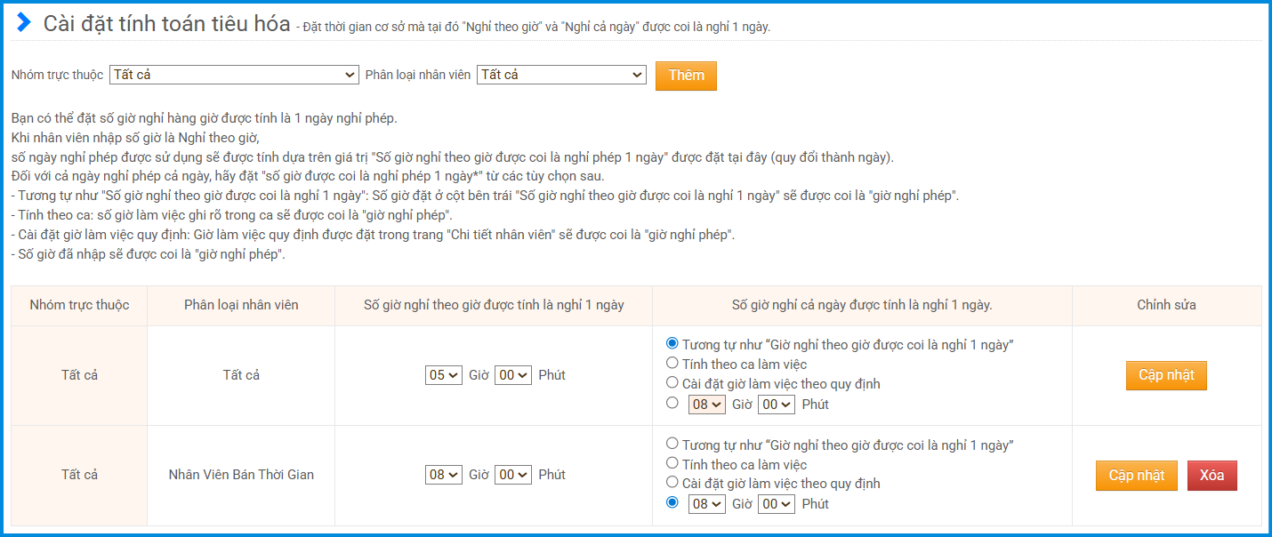The height and width of the screenshot is (537, 1272).
Task: Click the Nhân Viên Bán Thời Gian cell
Action: coord(241,475)
